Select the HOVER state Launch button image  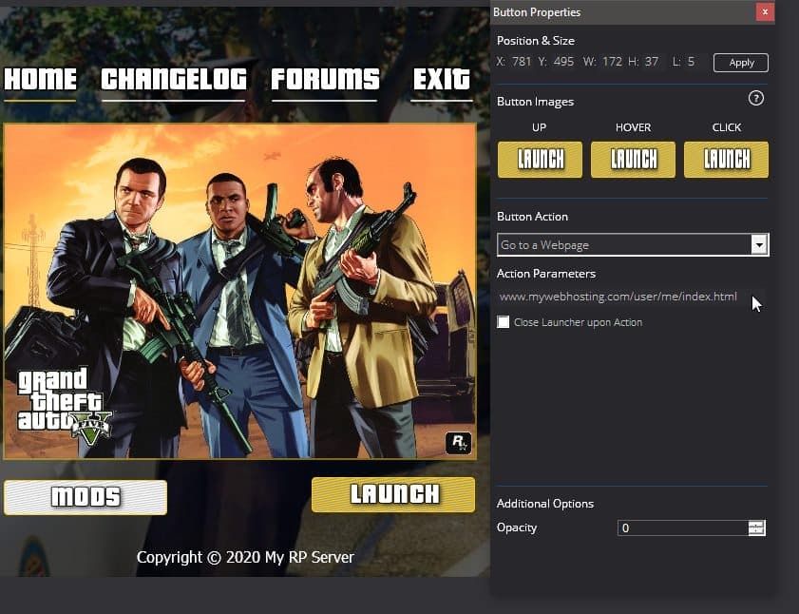click(633, 160)
